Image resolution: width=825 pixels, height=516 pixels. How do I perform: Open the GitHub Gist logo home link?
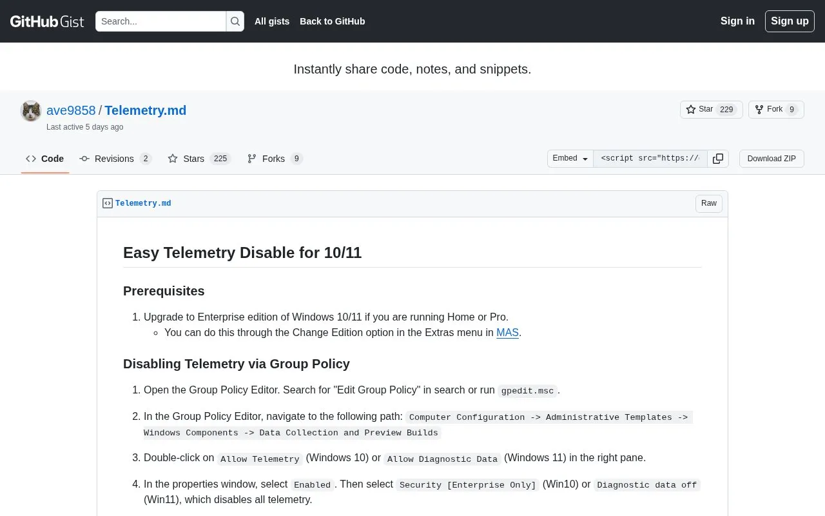pyautogui.click(x=47, y=21)
